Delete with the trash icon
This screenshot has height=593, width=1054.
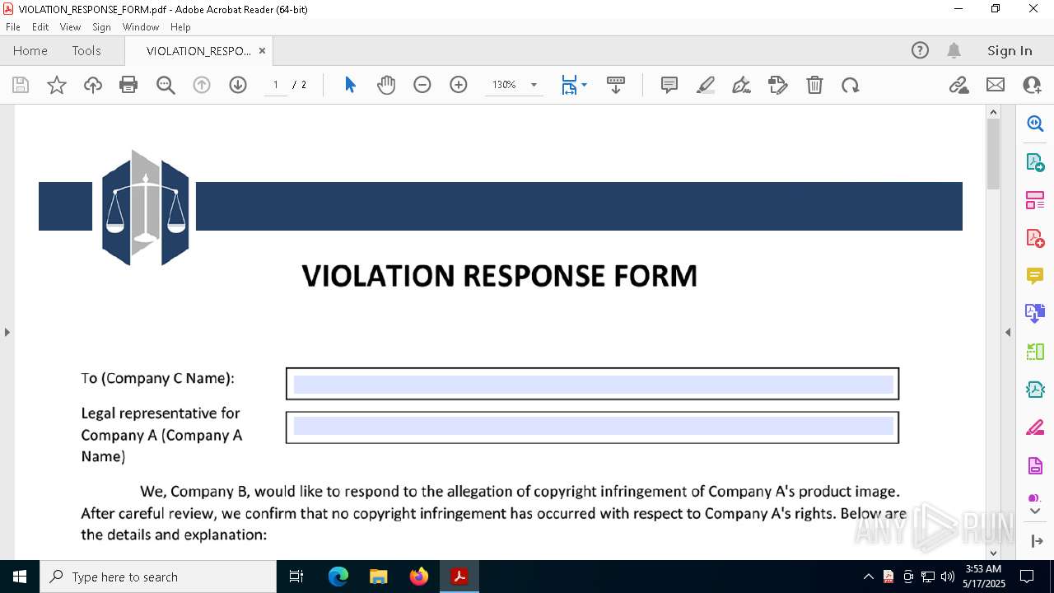tap(814, 85)
